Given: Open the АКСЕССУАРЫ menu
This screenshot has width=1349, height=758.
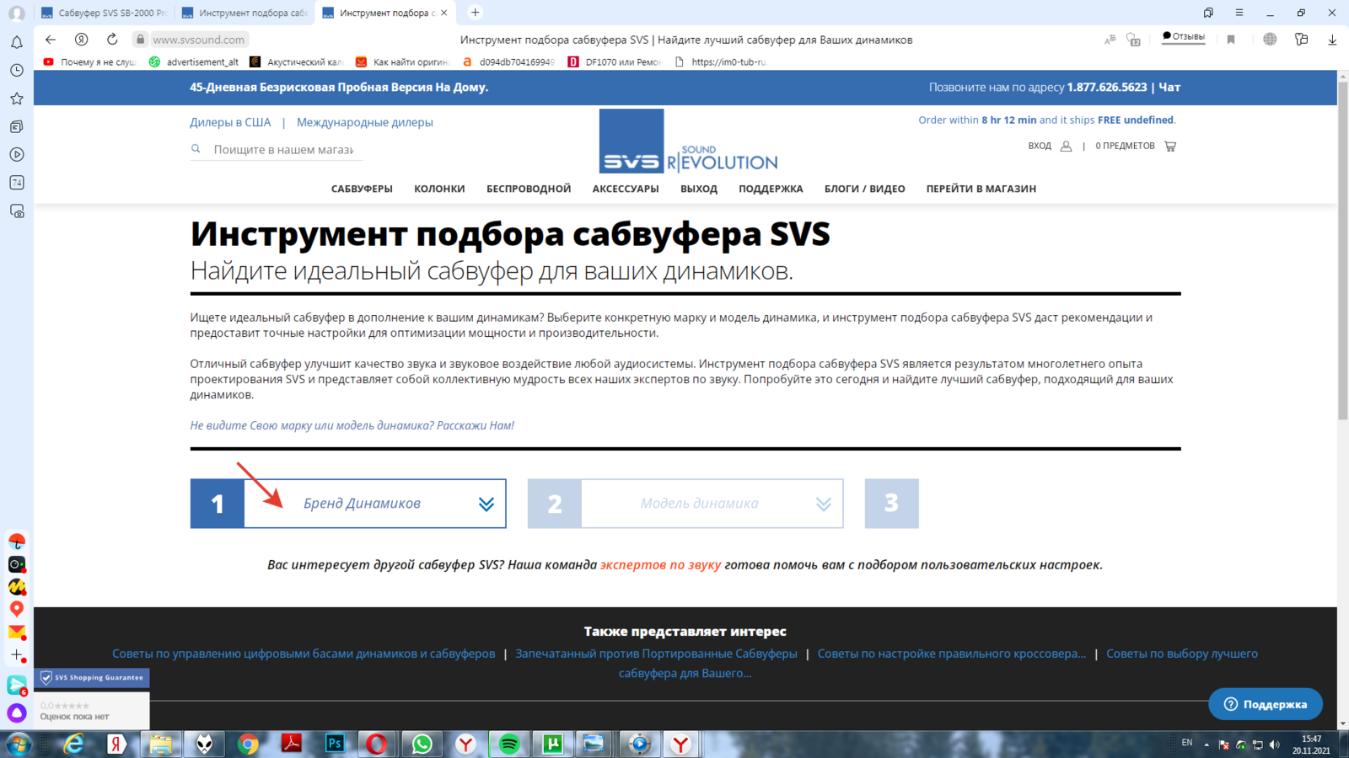Looking at the screenshot, I should tap(626, 189).
